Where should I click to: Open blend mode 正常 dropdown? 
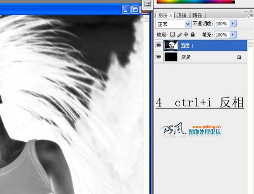click(173, 24)
